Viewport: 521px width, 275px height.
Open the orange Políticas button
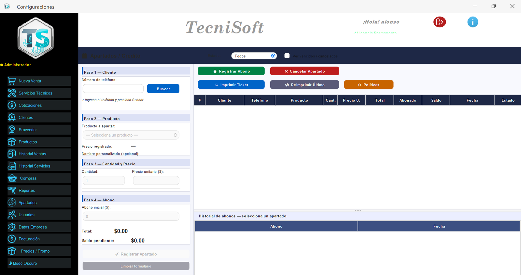click(x=369, y=85)
